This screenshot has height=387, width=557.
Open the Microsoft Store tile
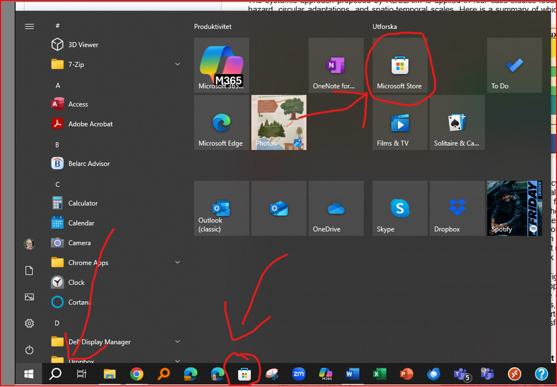point(400,66)
